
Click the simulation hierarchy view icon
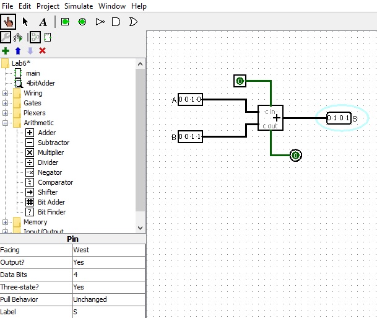[18, 37]
